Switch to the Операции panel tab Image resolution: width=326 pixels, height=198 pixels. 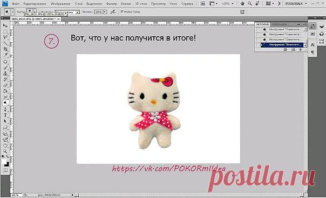click(280, 24)
